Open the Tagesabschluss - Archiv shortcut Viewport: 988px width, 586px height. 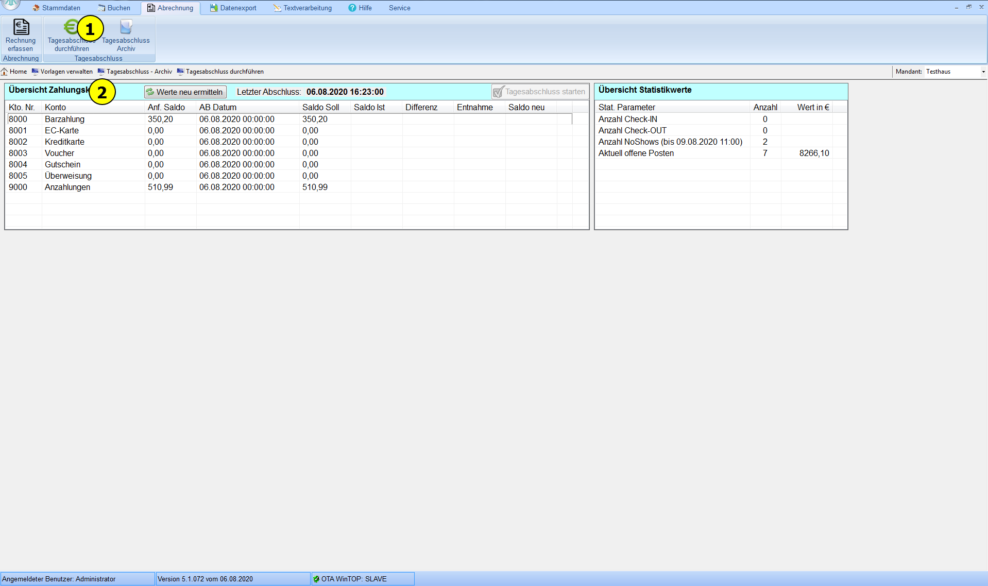(x=135, y=72)
